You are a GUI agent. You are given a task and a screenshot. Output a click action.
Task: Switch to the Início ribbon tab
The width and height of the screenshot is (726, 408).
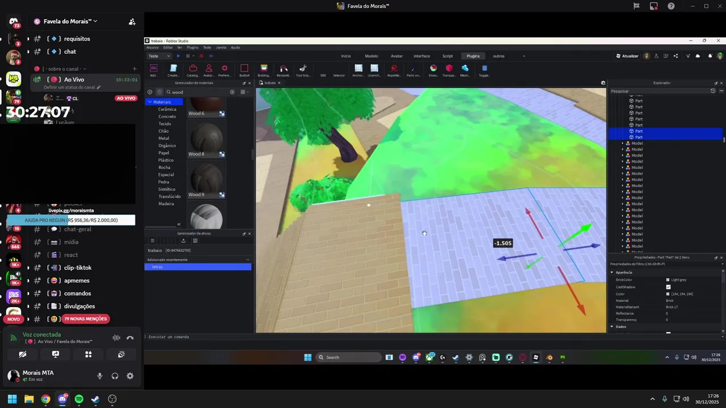(346, 56)
